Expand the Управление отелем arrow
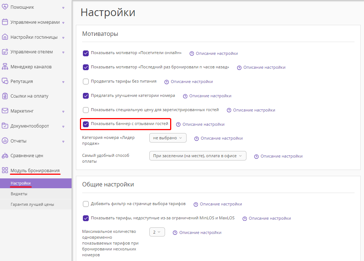The height and width of the screenshot is (261, 364). pyautogui.click(x=63, y=52)
